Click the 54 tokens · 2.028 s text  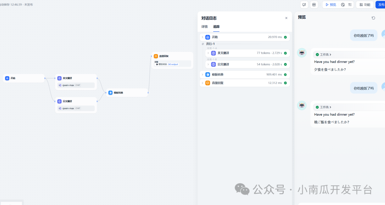coord(269,64)
